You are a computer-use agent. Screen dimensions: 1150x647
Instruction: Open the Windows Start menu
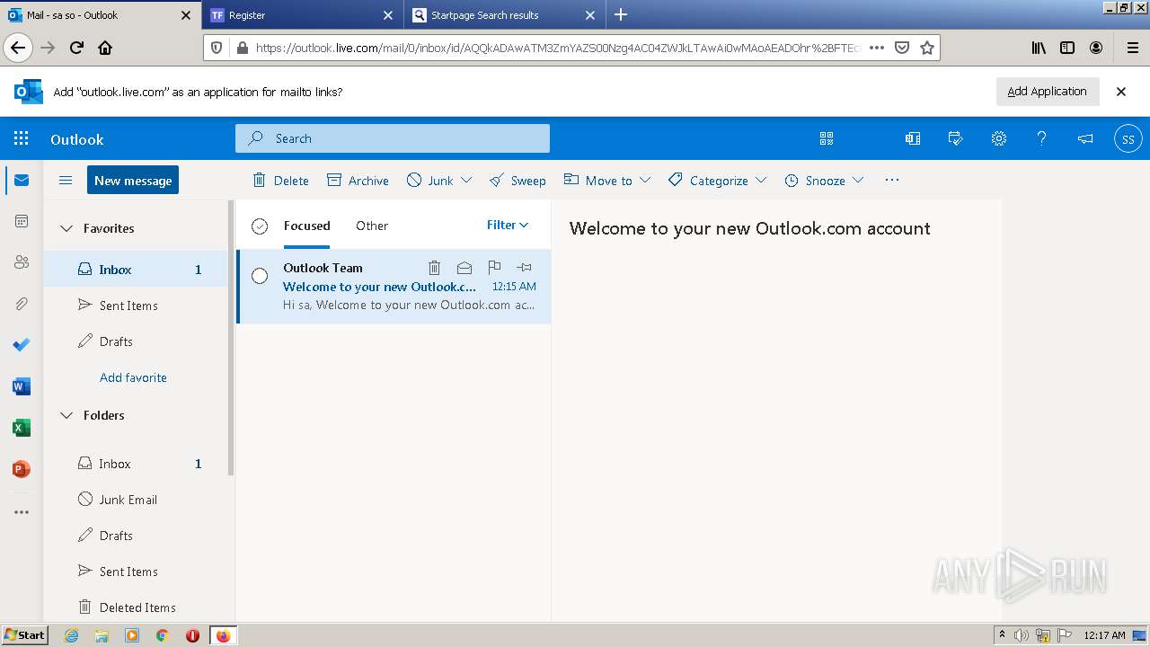[25, 635]
